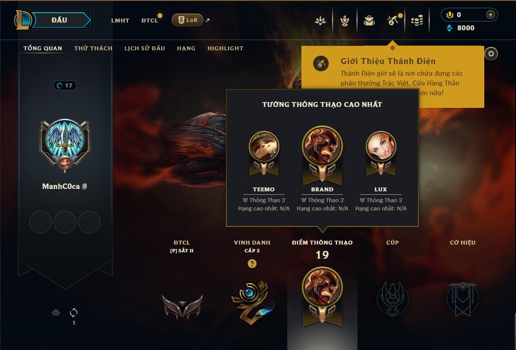
Task: Open the Store coins icon
Action: pyautogui.click(x=417, y=21)
